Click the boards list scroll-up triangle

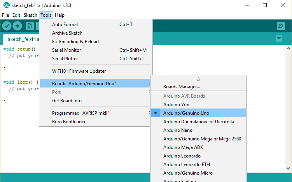[x=199, y=79]
